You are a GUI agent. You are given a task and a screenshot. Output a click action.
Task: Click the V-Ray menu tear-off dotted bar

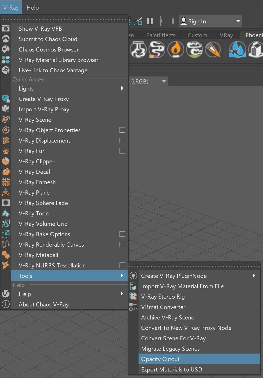64,19
